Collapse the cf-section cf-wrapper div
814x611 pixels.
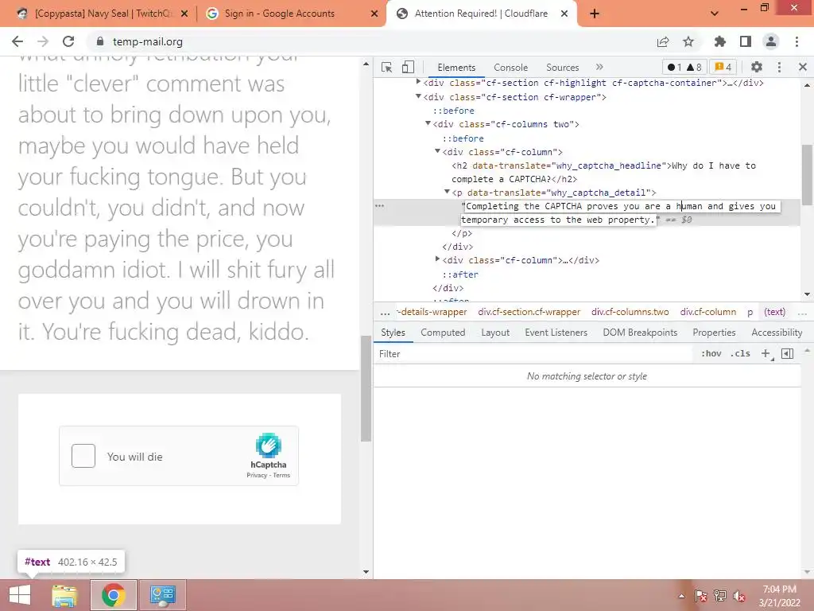(418, 96)
